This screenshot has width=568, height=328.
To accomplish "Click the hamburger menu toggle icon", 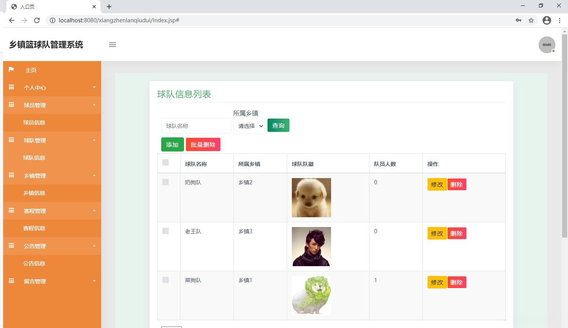I will pos(113,45).
